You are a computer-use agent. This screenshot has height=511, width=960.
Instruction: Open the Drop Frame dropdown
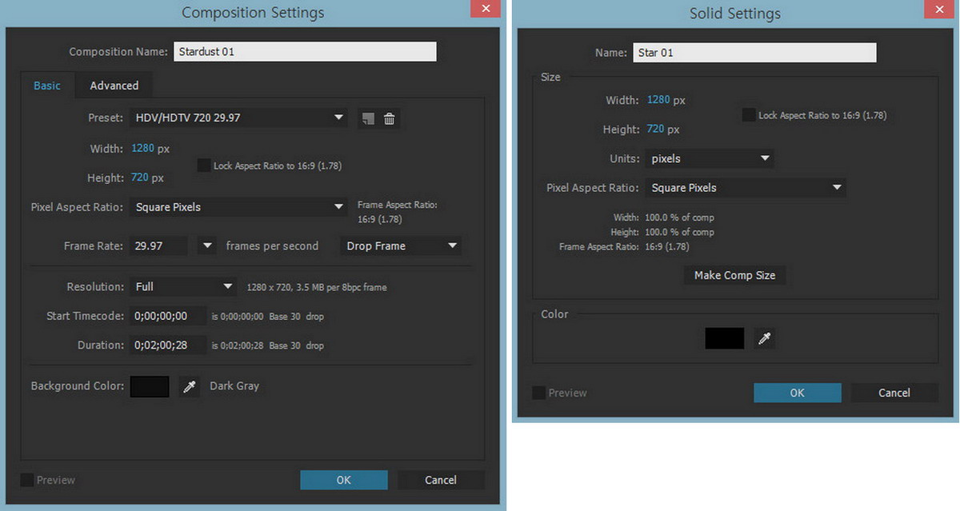click(401, 246)
